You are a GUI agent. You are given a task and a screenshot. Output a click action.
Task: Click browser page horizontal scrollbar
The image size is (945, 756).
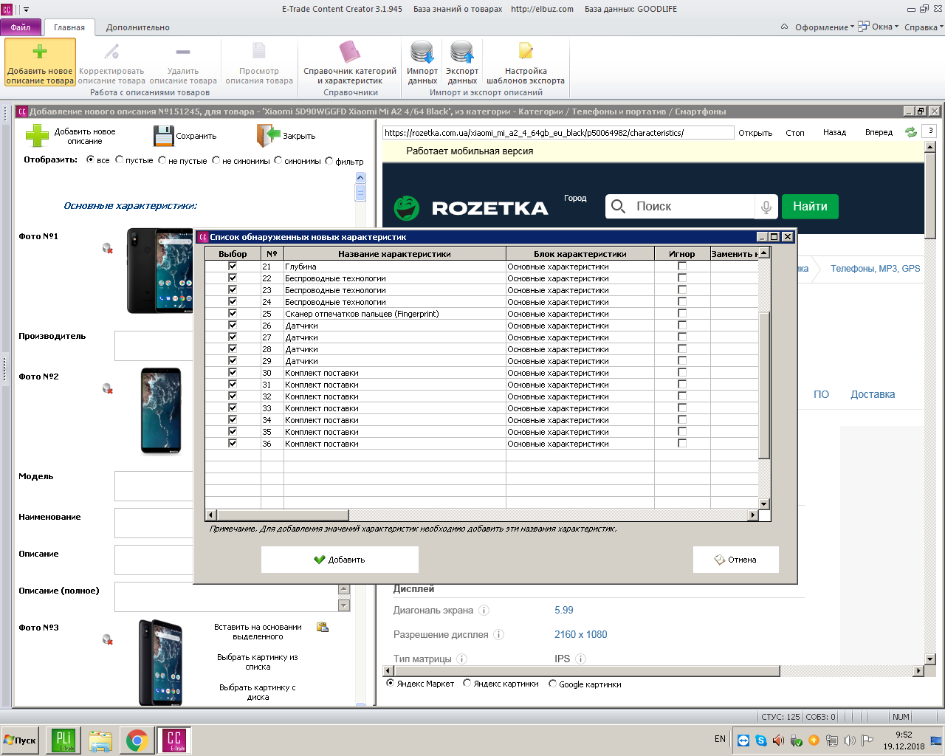click(x=586, y=671)
